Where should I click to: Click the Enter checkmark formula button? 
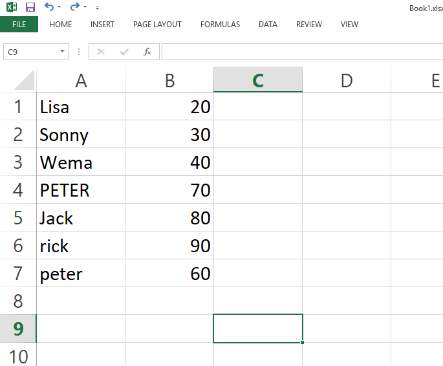[x=124, y=52]
